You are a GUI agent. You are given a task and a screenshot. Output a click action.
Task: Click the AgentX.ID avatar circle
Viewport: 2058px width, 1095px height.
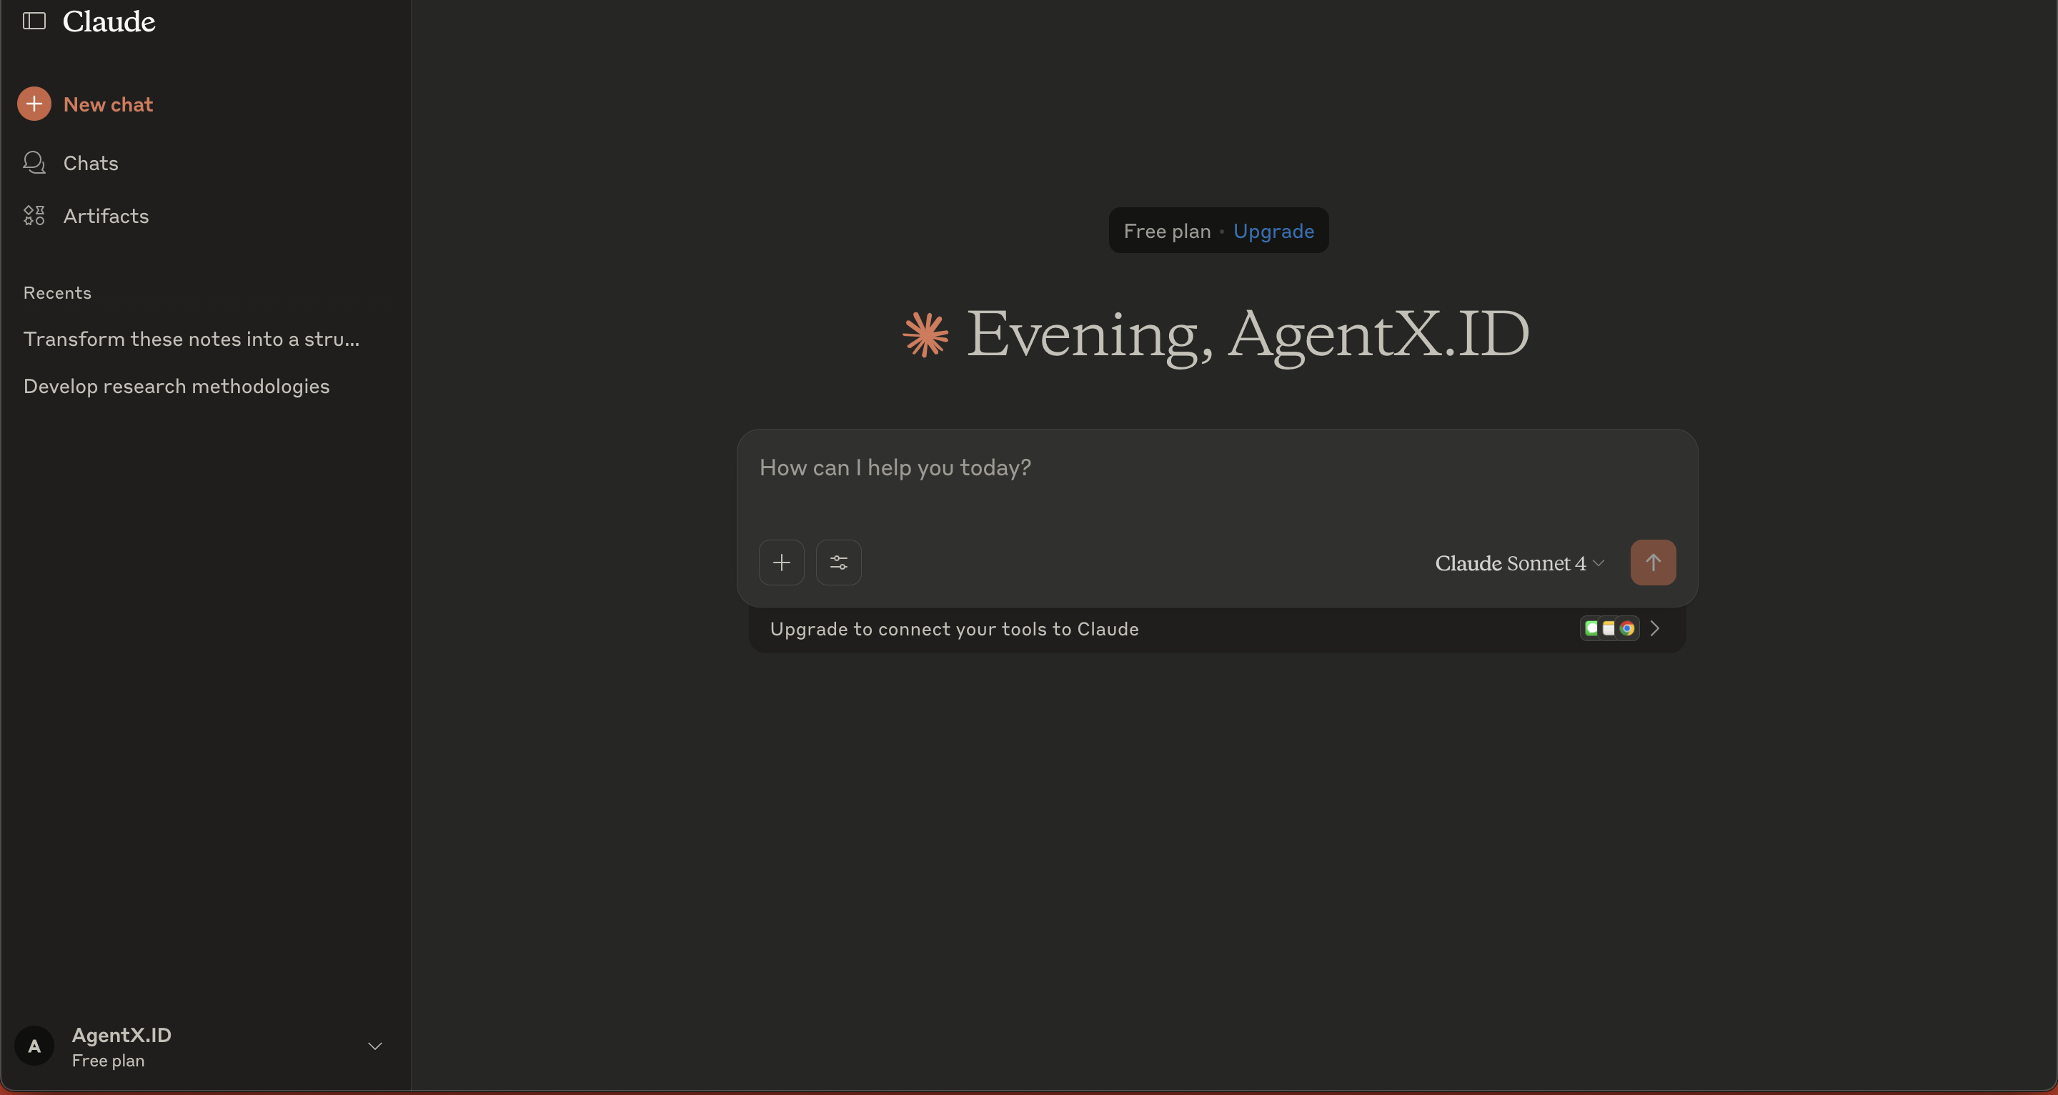click(x=34, y=1046)
